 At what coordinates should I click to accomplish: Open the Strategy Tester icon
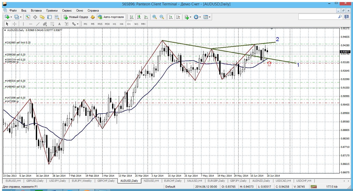pos(57,17)
